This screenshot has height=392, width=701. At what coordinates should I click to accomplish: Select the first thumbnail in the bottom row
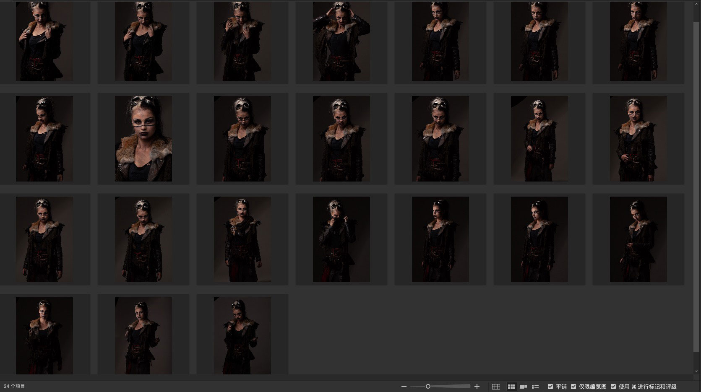click(44, 335)
